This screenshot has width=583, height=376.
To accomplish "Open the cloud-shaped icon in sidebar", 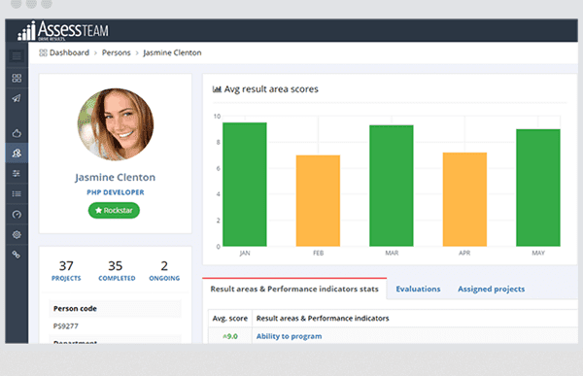I will point(17,133).
